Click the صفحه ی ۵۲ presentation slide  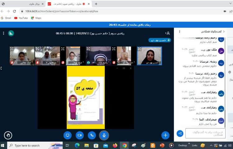pyautogui.click(x=86, y=97)
